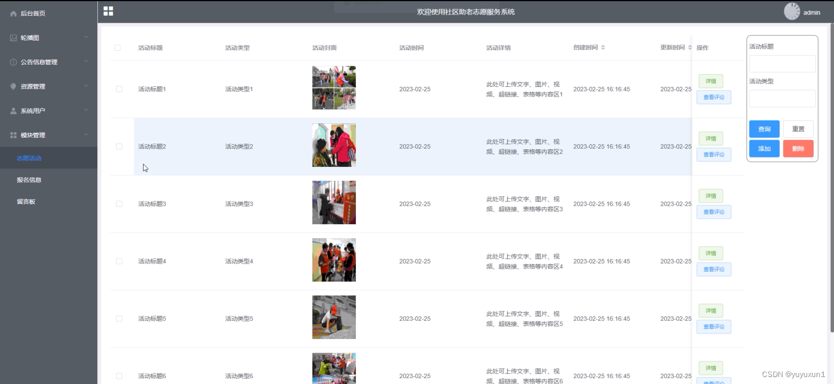Focus the 活动标题 search input field
This screenshot has width=834, height=384.
[782, 64]
